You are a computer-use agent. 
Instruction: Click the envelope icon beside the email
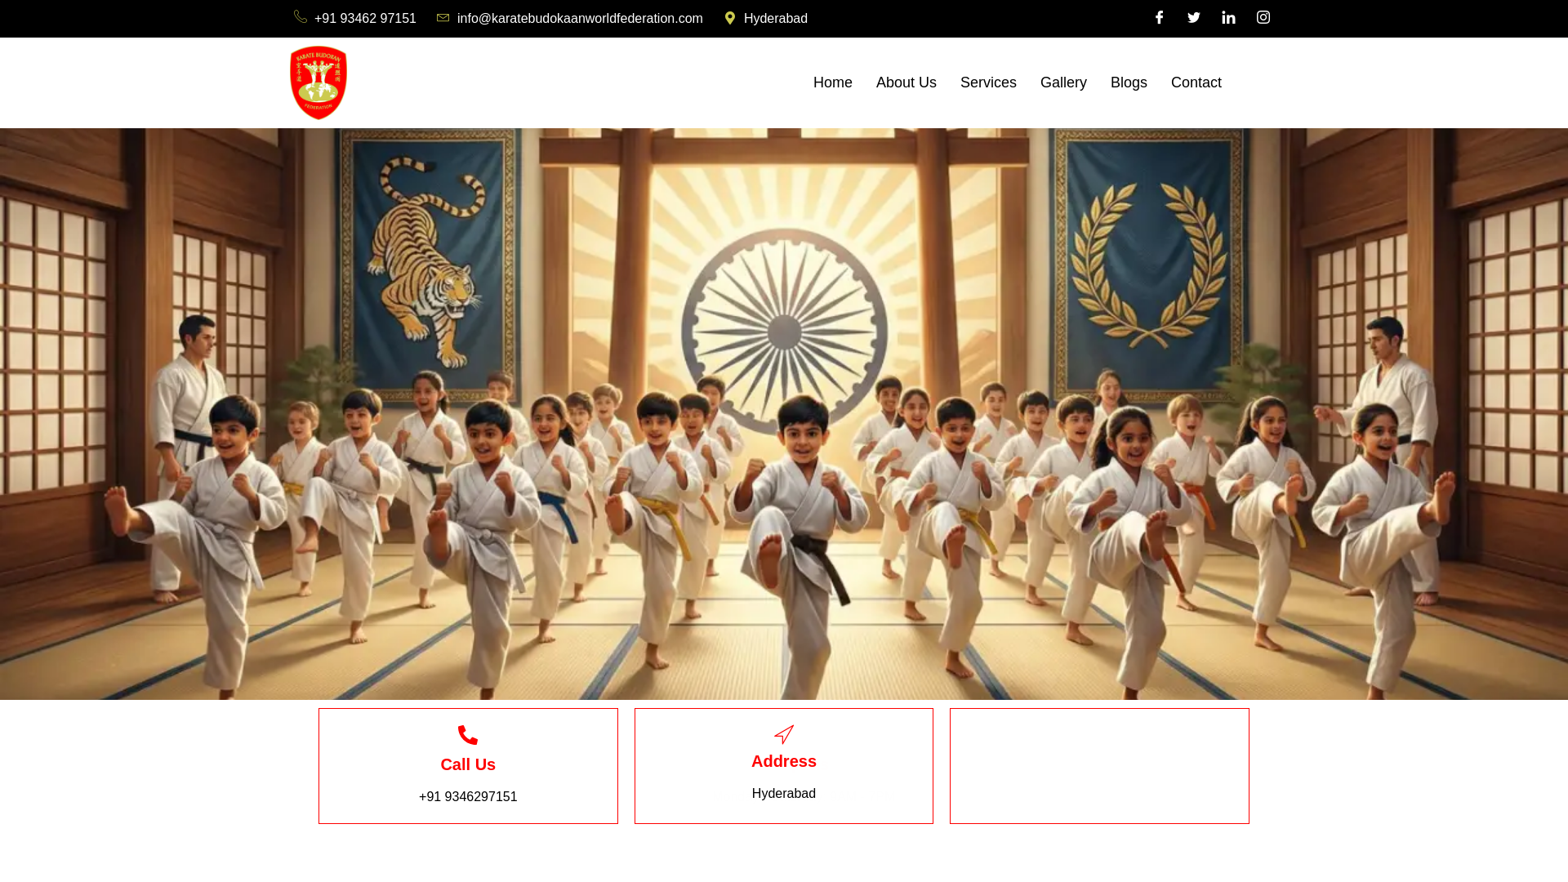(443, 17)
